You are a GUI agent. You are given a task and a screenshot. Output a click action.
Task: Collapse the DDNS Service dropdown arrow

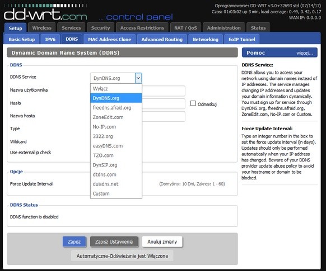pos(138,78)
